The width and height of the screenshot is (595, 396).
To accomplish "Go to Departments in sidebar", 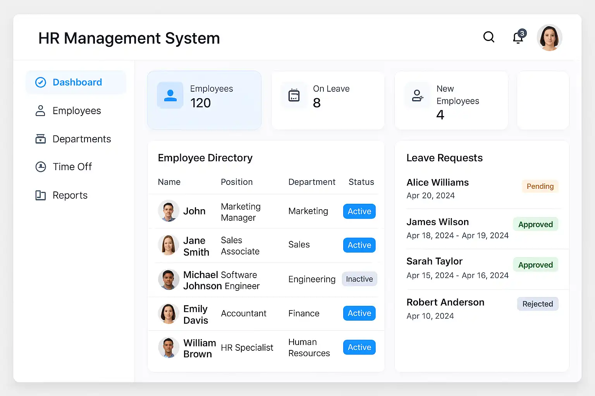I will [x=81, y=139].
